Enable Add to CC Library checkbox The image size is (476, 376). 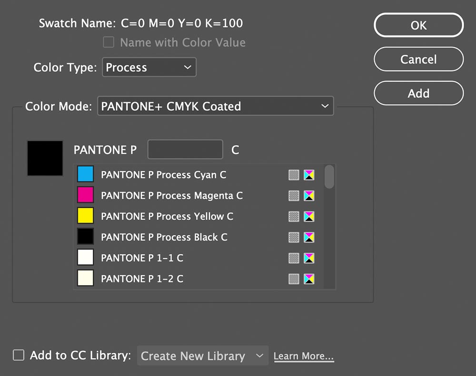click(x=19, y=355)
